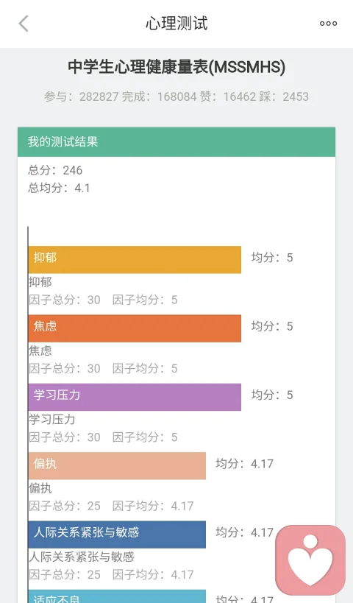Tap the 中学生心理健康量表(MSSMHS) heading
This screenshot has height=603, width=353.
[176, 67]
